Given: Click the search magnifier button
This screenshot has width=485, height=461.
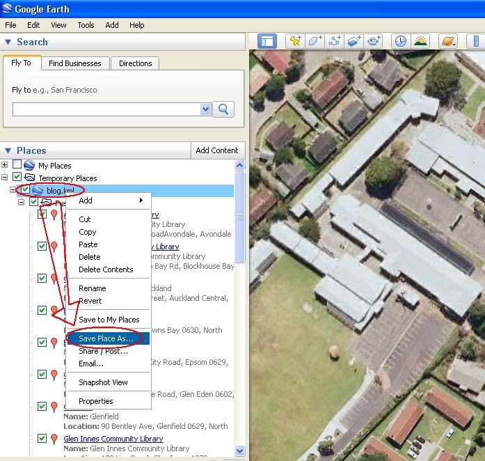Looking at the screenshot, I should (223, 109).
